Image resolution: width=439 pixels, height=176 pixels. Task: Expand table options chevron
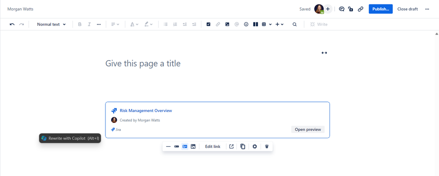270,24
